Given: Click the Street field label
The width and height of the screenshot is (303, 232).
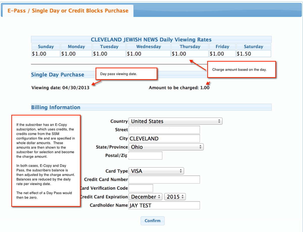Looking at the screenshot, I should point(121,130).
